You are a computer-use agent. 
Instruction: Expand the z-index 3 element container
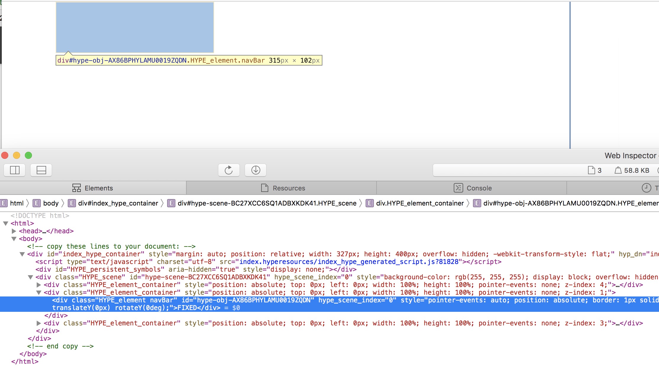click(x=39, y=323)
